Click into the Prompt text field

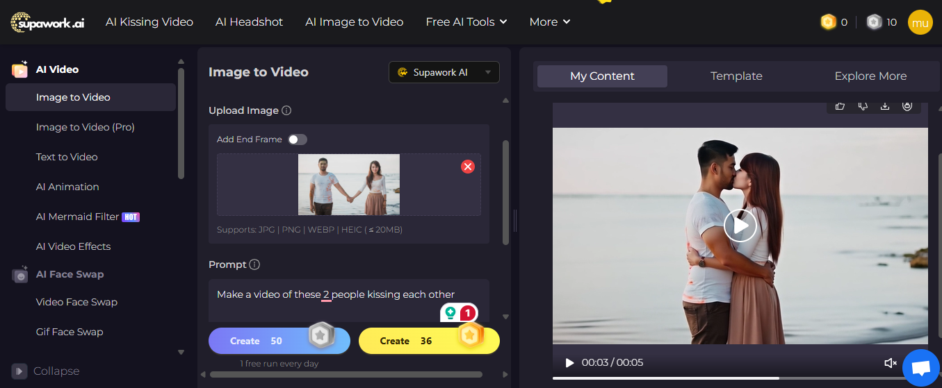point(349,301)
